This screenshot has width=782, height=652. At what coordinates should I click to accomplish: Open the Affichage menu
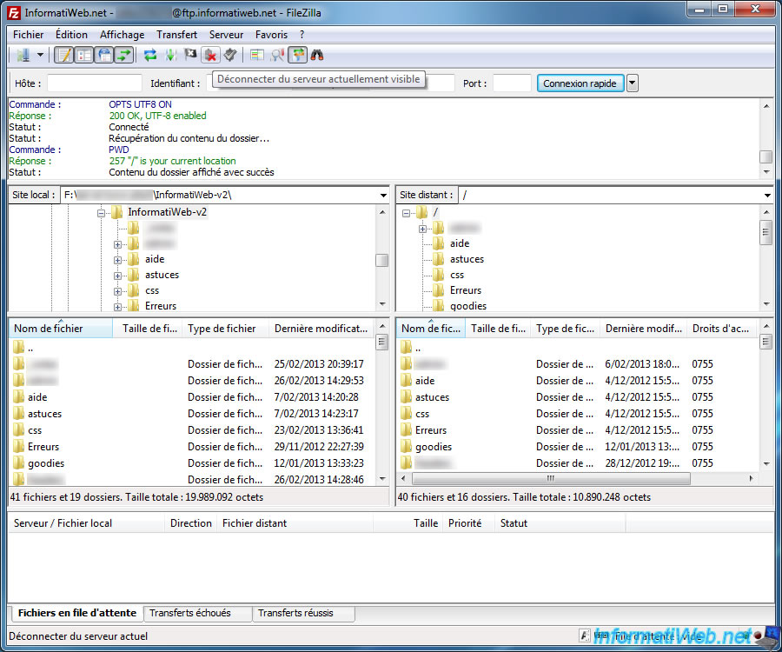pos(123,35)
